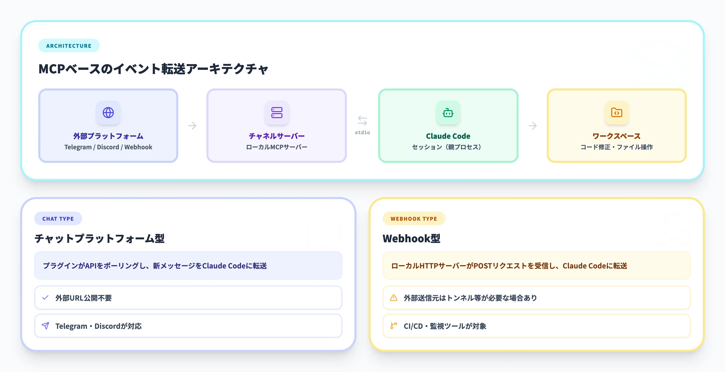Click the チャネルサーバー card
The height and width of the screenshot is (372, 725).
277,126
